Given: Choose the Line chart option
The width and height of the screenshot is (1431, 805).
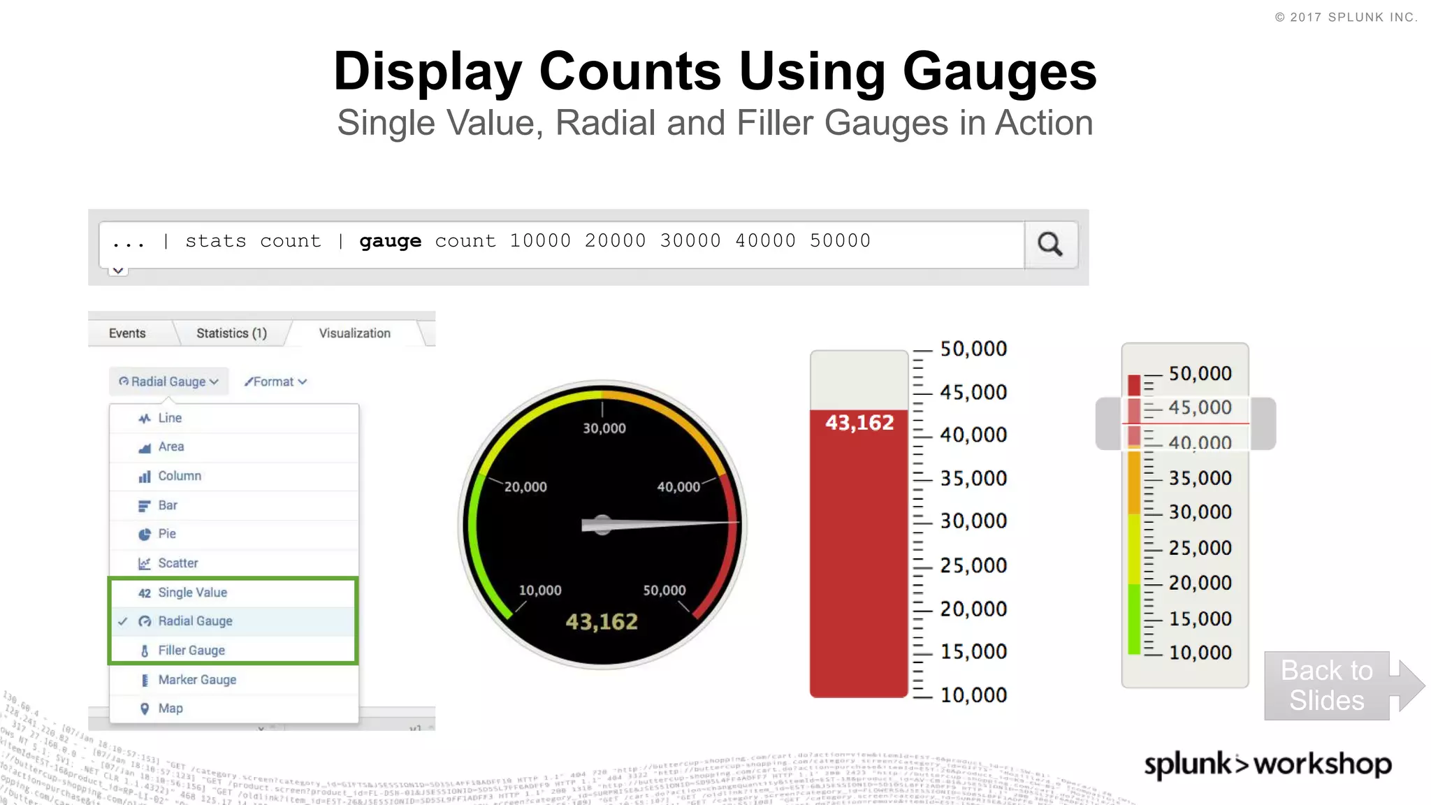Looking at the screenshot, I should [234, 418].
